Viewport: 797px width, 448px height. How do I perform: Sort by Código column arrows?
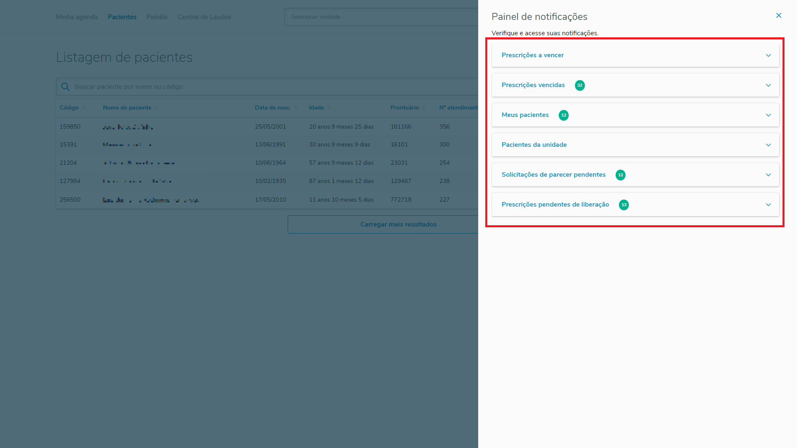(83, 107)
